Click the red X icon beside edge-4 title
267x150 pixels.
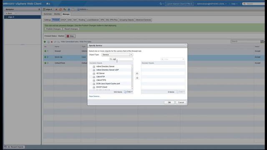56,9
